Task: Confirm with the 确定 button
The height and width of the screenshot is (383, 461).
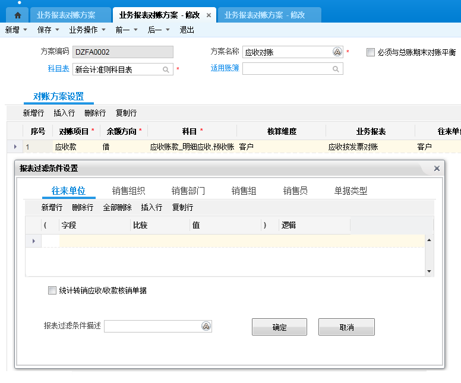Action: coord(279,327)
